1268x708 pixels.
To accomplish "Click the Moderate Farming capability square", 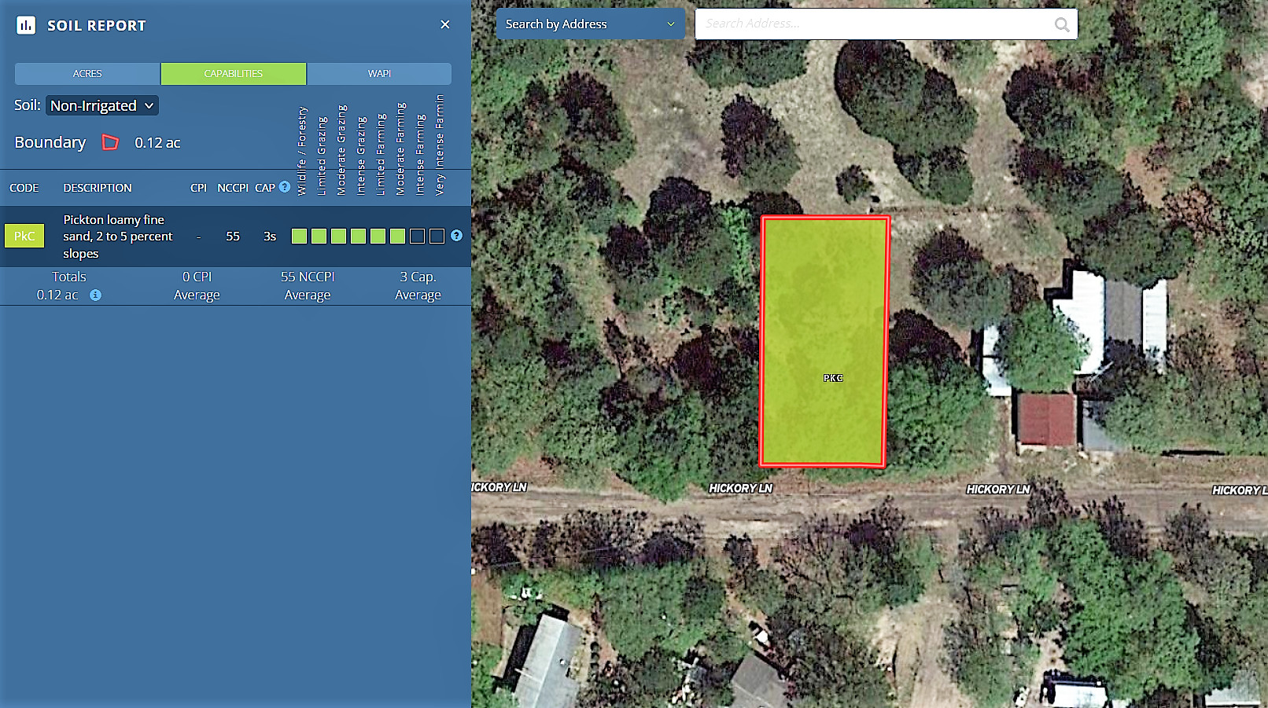I will coord(397,236).
